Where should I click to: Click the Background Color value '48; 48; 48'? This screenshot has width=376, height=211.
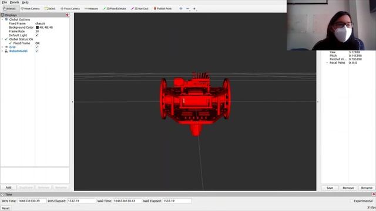point(46,28)
